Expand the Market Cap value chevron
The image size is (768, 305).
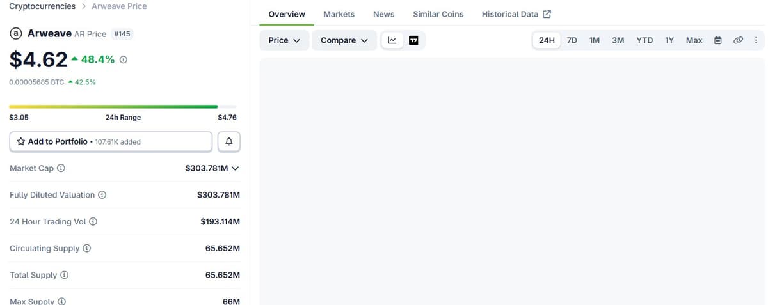235,169
